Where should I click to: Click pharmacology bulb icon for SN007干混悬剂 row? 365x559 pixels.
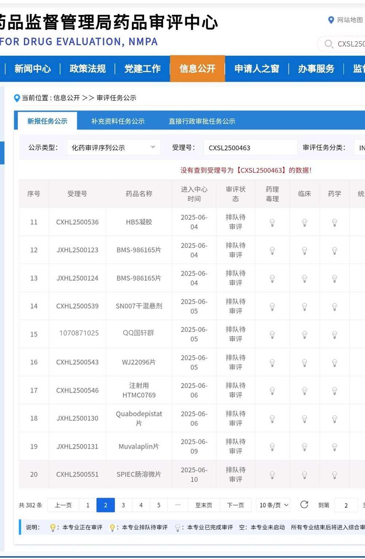[272, 307]
